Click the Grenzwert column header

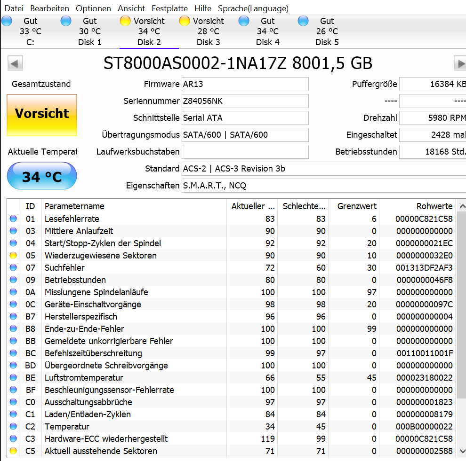point(354,206)
